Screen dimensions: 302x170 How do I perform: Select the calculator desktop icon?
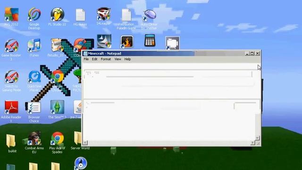click(150, 41)
